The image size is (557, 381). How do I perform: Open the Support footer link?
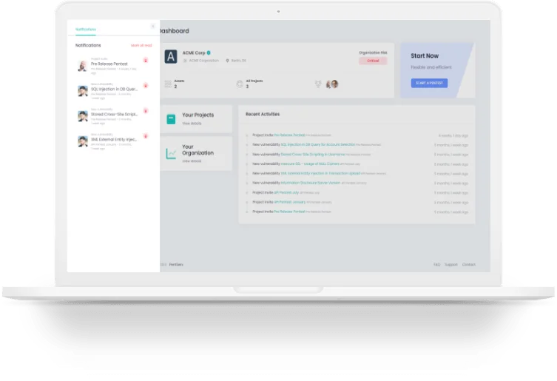click(451, 264)
